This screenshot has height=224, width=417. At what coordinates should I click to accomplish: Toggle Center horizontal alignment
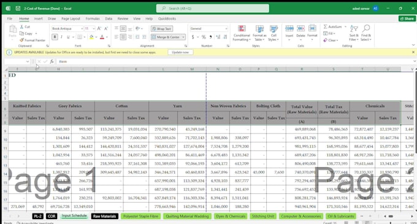click(x=123, y=37)
